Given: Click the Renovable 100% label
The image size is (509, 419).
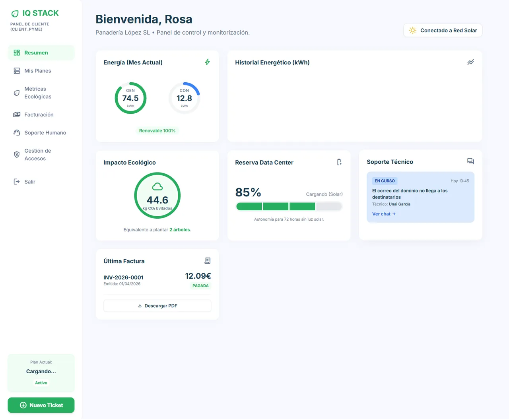Looking at the screenshot, I should click(x=157, y=131).
